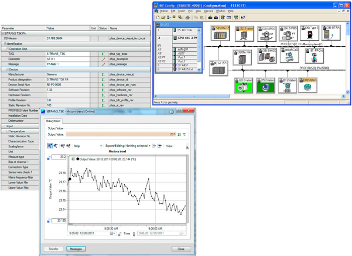Click the Messages button

click(x=76, y=249)
